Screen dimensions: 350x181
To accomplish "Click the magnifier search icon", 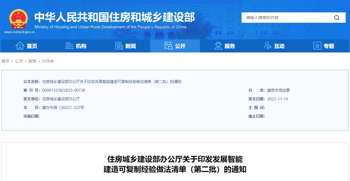I will pyautogui.click(x=337, y=18).
